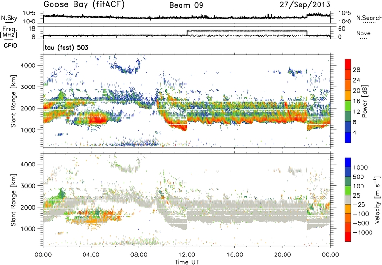Click the '20:00' time axis tick label

pos(283,255)
